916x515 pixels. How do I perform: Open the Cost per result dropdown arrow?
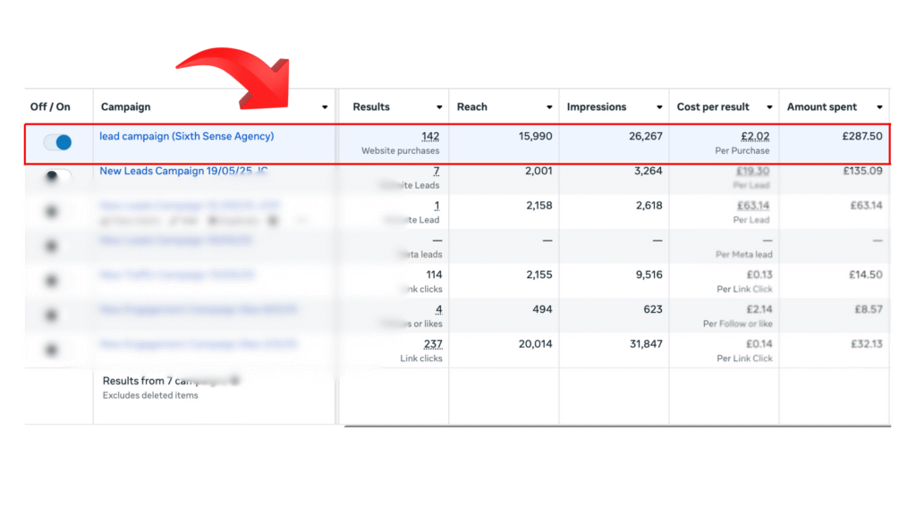click(x=769, y=107)
